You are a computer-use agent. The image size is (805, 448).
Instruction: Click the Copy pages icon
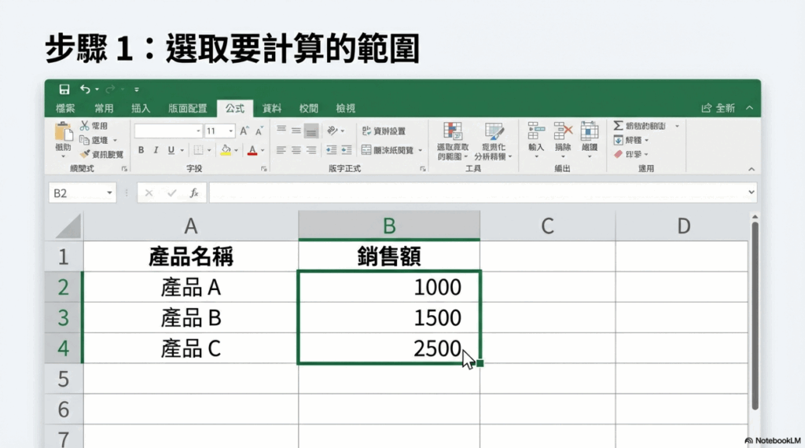pyautogui.click(x=85, y=140)
